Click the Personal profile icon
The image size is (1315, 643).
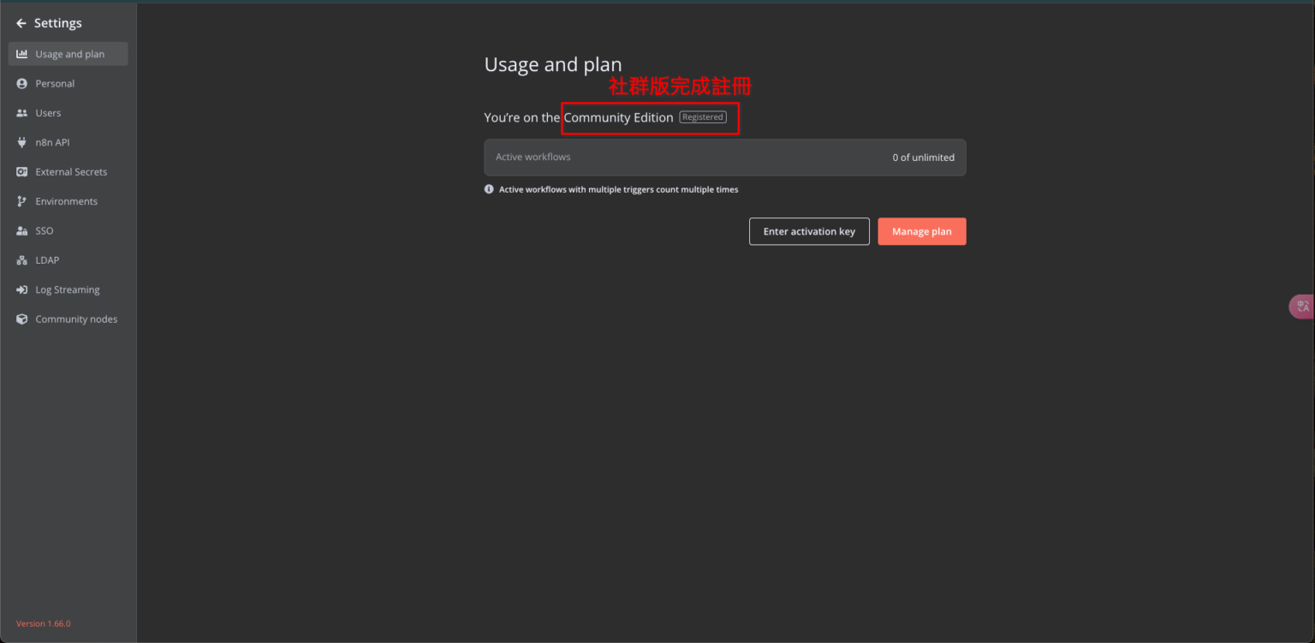(22, 84)
